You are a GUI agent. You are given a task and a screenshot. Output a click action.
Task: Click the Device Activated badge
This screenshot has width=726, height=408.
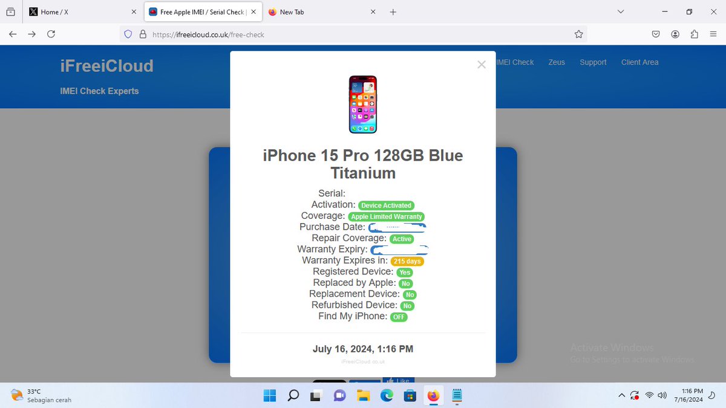[386, 206]
